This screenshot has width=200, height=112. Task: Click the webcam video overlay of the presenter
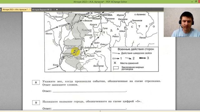182,22
